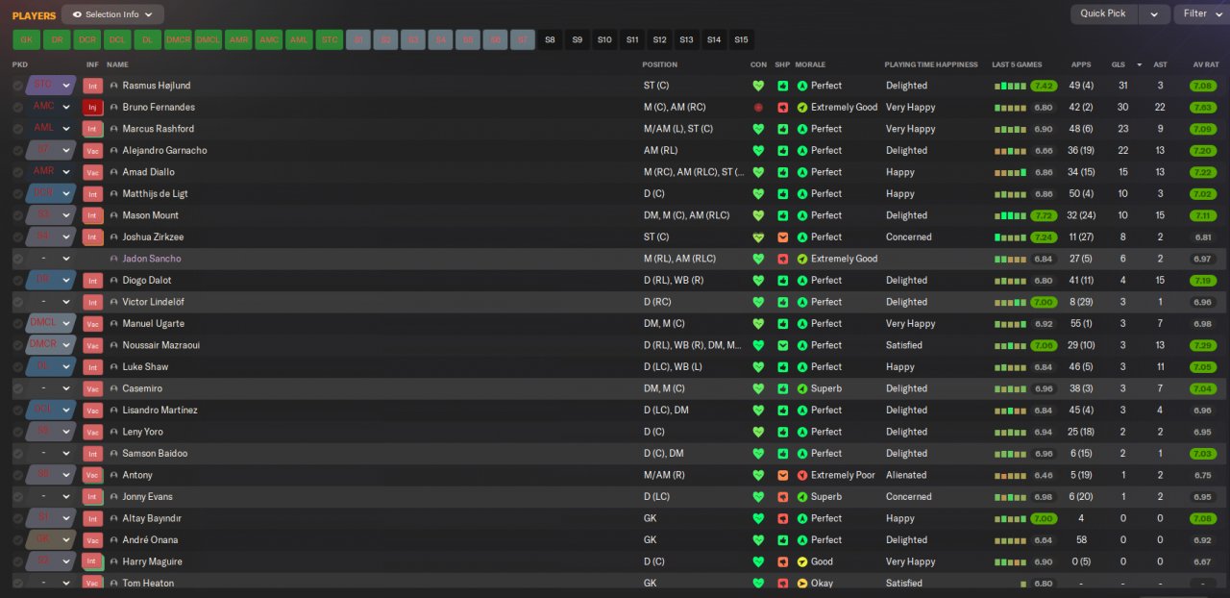Toggle the pick checkmark for Victor Lindelöf

pyautogui.click(x=17, y=302)
